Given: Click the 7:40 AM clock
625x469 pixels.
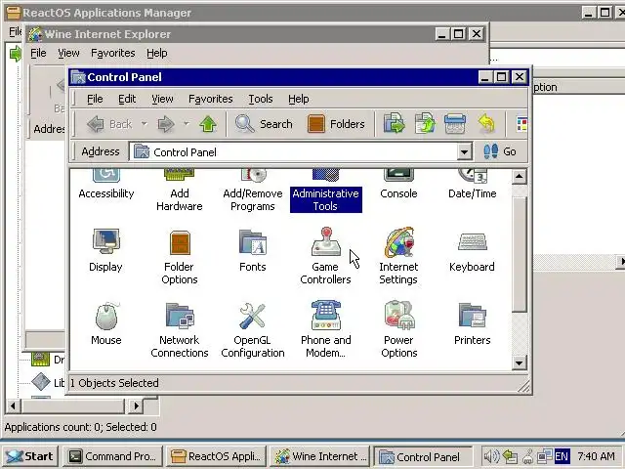Looking at the screenshot, I should [596, 456].
